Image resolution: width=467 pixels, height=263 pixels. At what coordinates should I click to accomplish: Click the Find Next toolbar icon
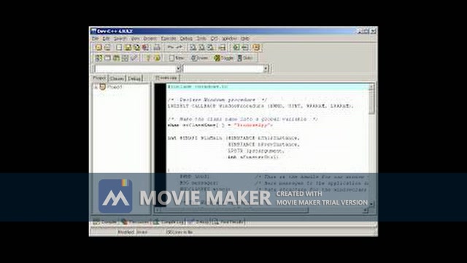click(210, 47)
